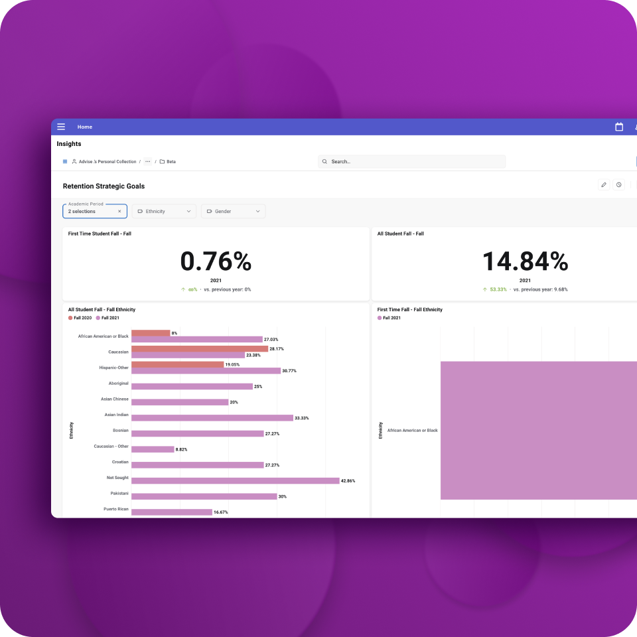
Task: Click the Puerto Rican axis label
Action: [116, 509]
